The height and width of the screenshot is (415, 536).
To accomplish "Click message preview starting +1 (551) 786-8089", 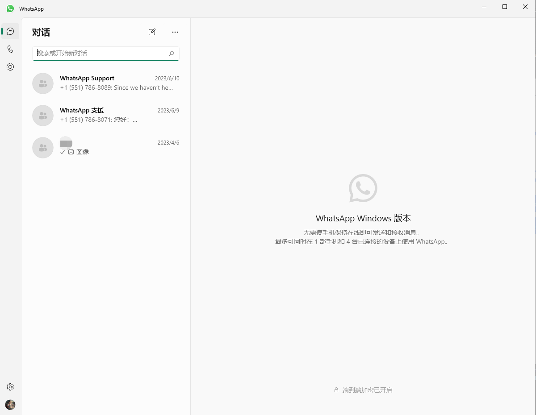I will tap(116, 88).
